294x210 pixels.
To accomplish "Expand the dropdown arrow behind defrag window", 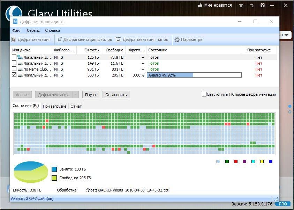I will [x=286, y=35].
